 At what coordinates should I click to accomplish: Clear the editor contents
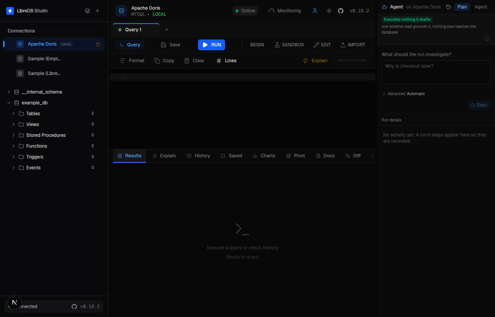tap(194, 61)
